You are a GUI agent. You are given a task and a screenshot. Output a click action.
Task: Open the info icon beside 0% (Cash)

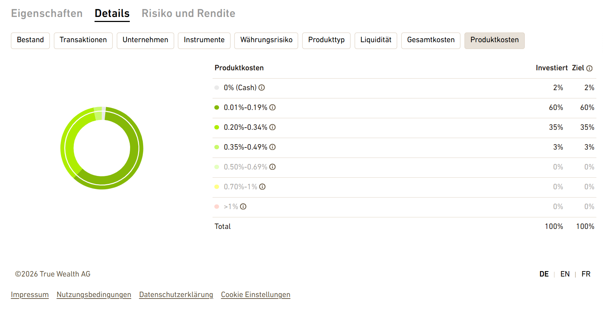point(262,88)
